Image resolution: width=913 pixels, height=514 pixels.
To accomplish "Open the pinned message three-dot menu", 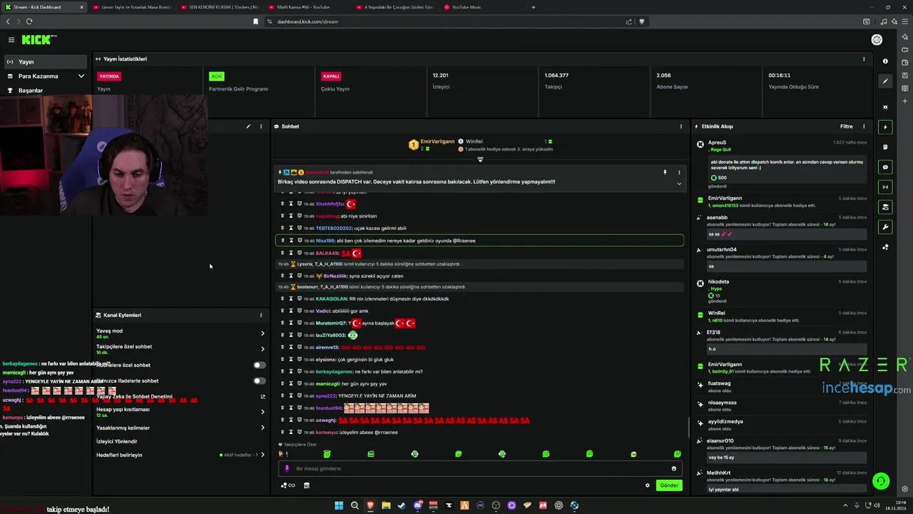I will [x=679, y=172].
